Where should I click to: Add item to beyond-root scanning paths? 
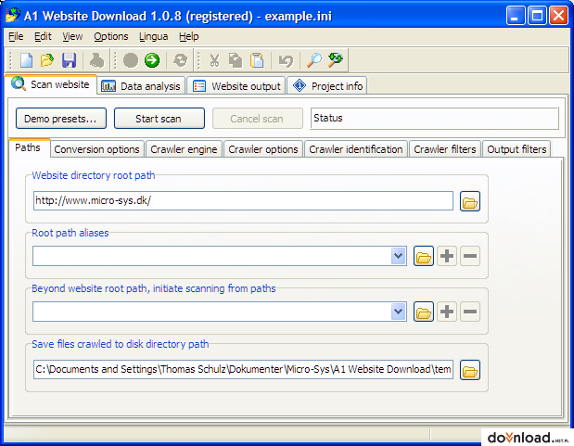coord(447,312)
